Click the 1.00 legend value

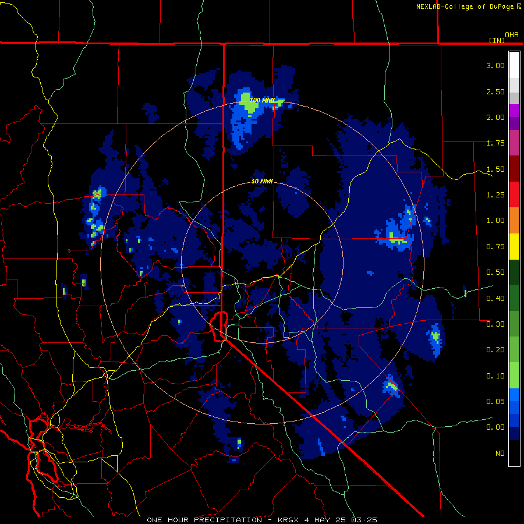click(495, 221)
